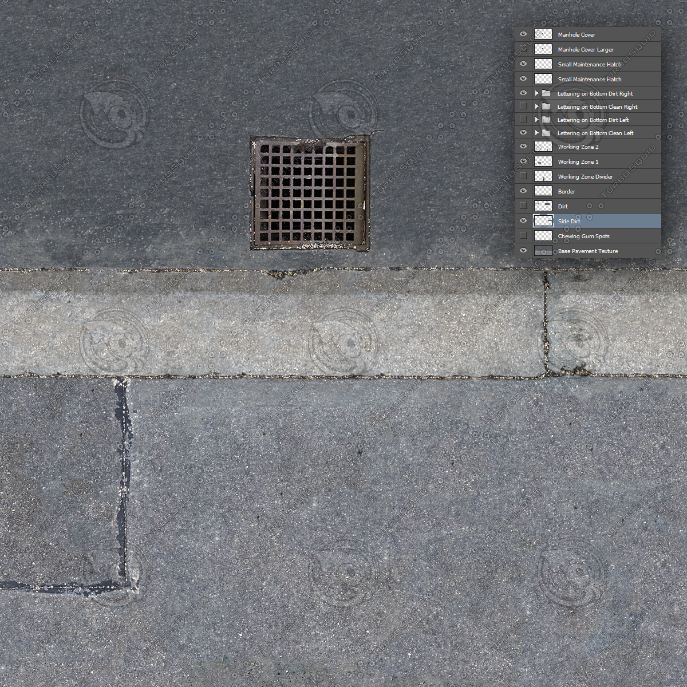Image resolution: width=687 pixels, height=687 pixels.
Task: Click the first Small Maintenance Hatch thumbnail
Action: (542, 64)
